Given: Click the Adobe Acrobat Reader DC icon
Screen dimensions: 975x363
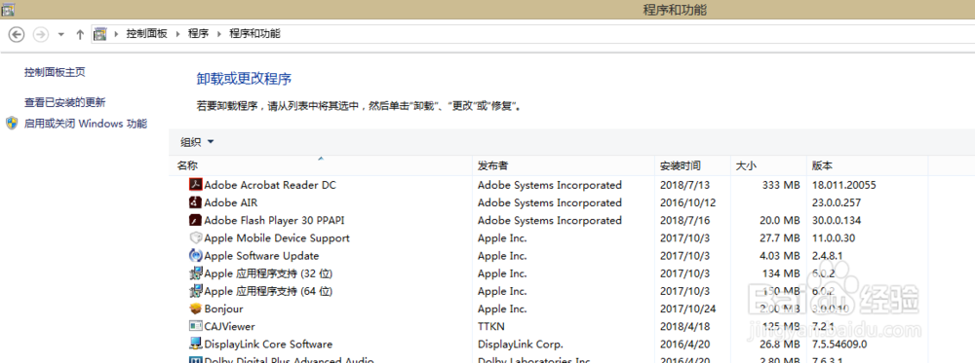Looking at the screenshot, I should click(x=196, y=185).
